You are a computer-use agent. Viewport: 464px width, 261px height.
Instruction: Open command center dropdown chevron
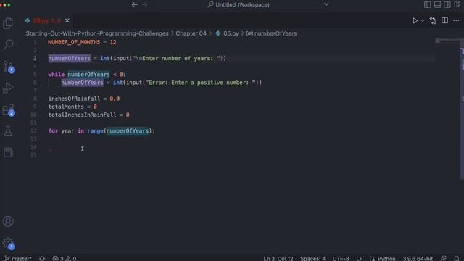point(326,4)
